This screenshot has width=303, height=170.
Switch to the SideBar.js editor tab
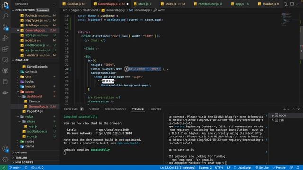tap(74, 4)
